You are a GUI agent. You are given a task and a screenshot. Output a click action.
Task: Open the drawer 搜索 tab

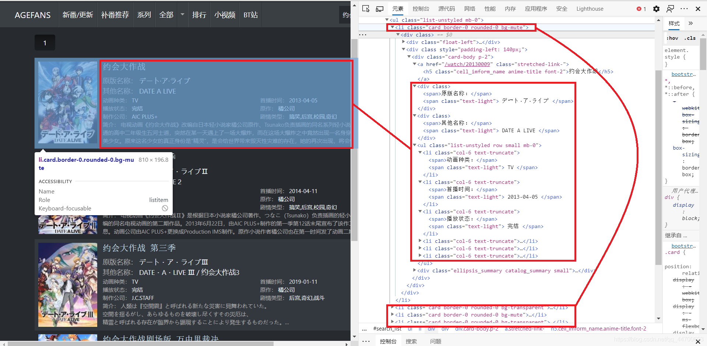411,341
